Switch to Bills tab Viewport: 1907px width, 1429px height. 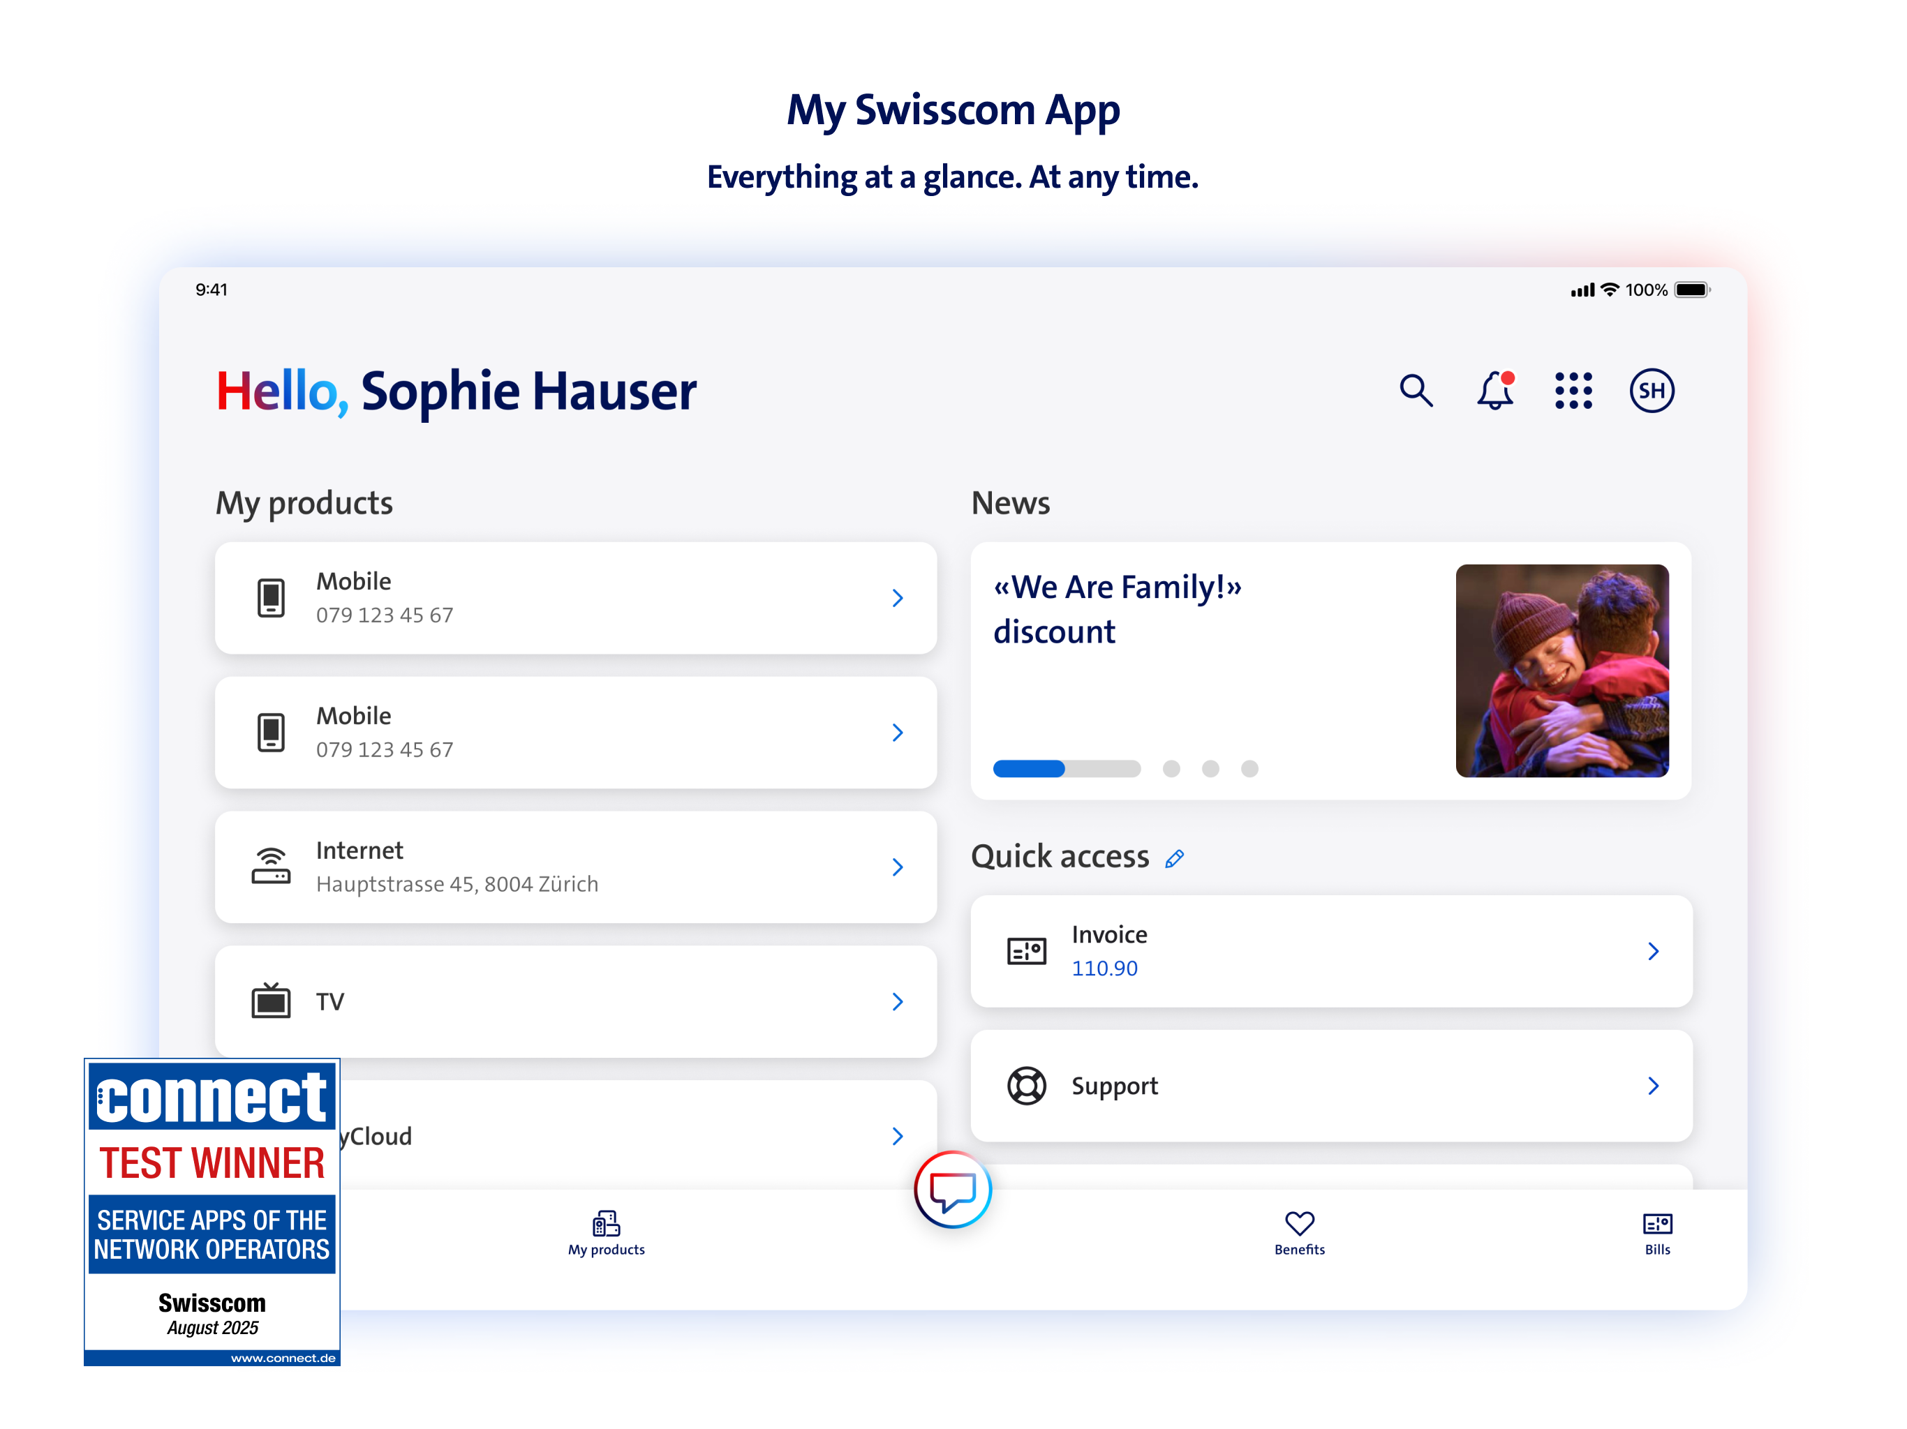(x=1657, y=1234)
